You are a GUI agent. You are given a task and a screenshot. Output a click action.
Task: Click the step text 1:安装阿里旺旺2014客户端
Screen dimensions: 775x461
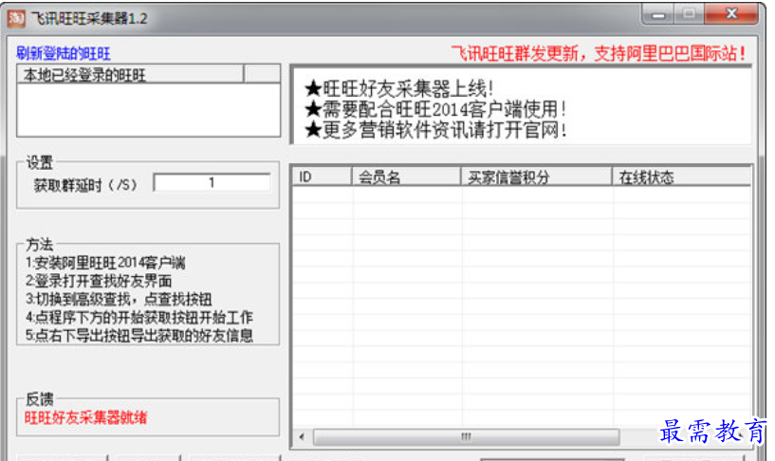tap(105, 263)
